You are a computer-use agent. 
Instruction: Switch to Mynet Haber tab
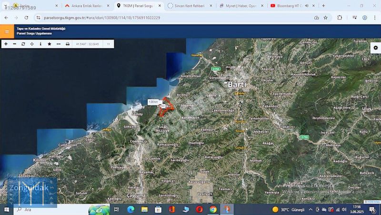pos(238,6)
